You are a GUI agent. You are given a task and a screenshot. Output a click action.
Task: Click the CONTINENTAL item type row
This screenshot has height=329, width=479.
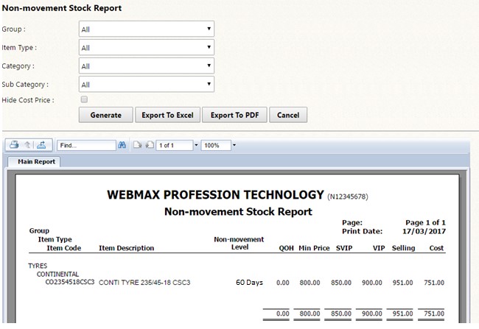pos(57,274)
